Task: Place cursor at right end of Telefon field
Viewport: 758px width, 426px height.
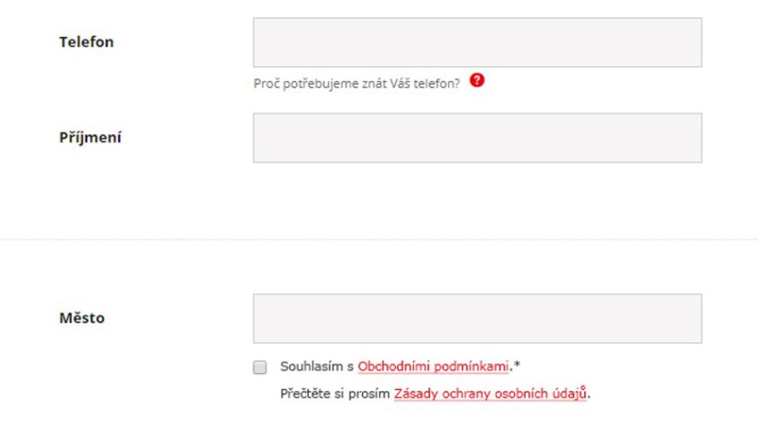Action: 694,42
